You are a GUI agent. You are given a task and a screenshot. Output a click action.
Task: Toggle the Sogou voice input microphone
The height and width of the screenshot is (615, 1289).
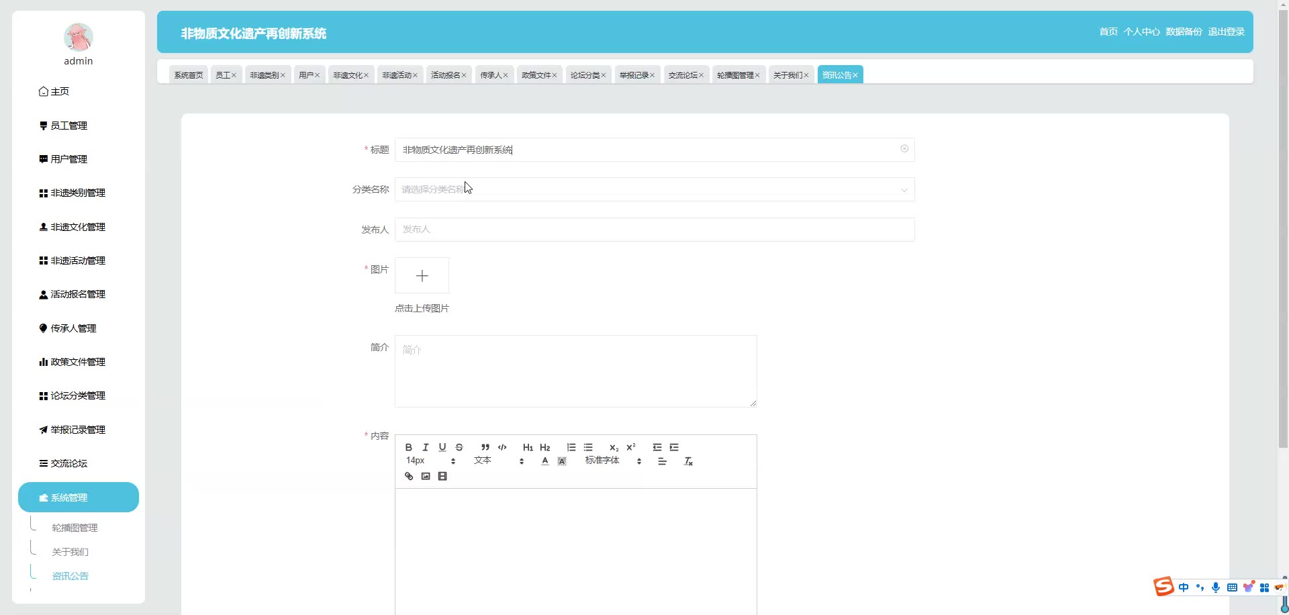pyautogui.click(x=1216, y=587)
